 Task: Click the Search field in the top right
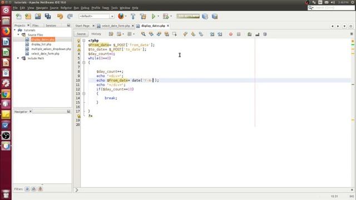tap(332, 8)
